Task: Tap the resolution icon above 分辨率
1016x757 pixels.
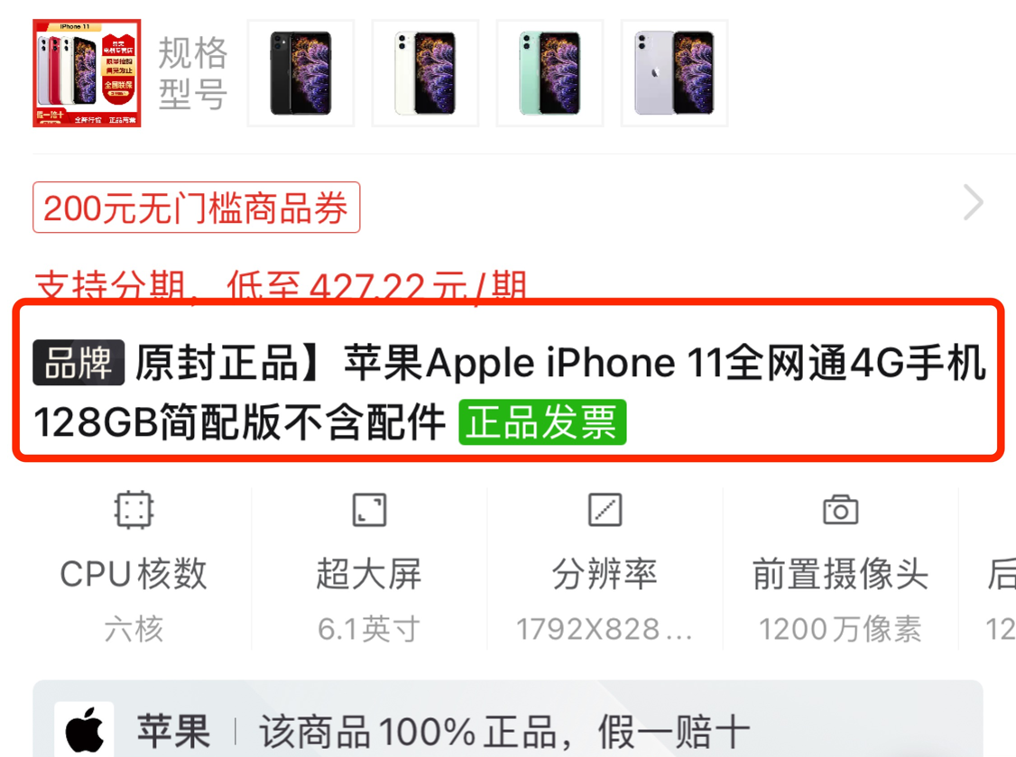Action: pyautogui.click(x=605, y=510)
